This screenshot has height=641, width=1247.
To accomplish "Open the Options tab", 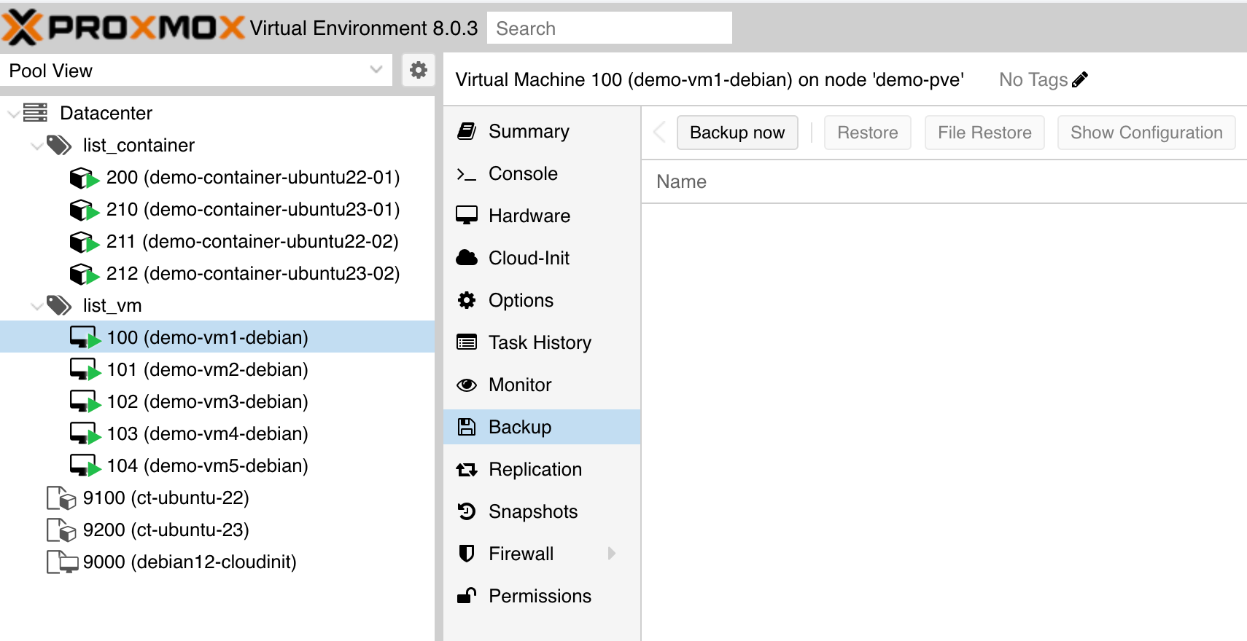I will tap(542, 300).
